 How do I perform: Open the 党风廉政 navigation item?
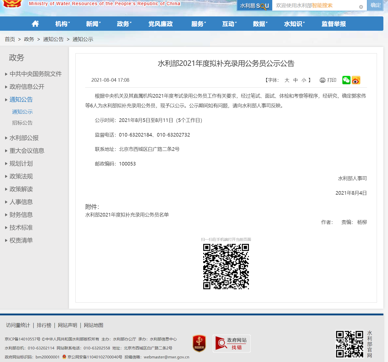161,24
